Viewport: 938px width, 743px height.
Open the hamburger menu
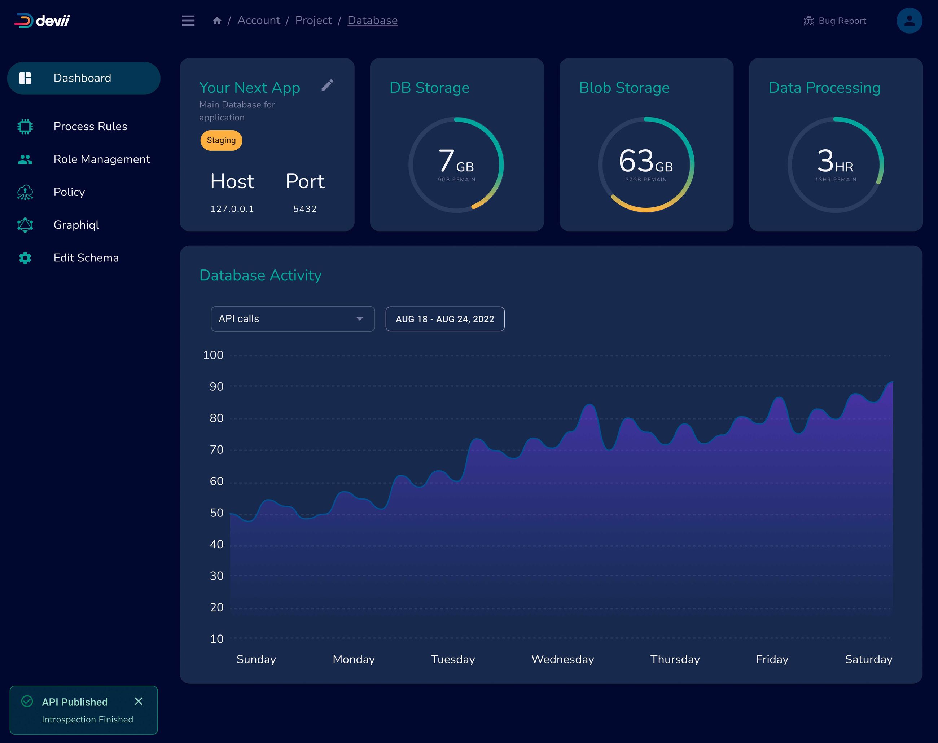coord(188,21)
